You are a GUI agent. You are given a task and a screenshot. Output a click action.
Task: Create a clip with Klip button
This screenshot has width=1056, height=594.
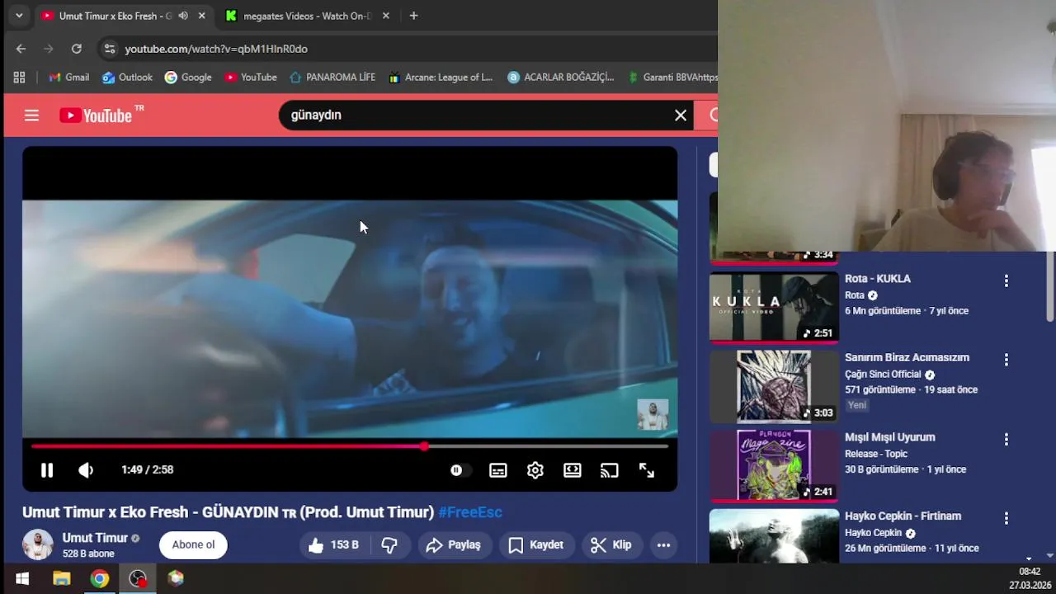(611, 544)
